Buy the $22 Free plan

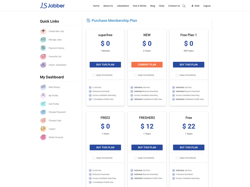point(188,147)
